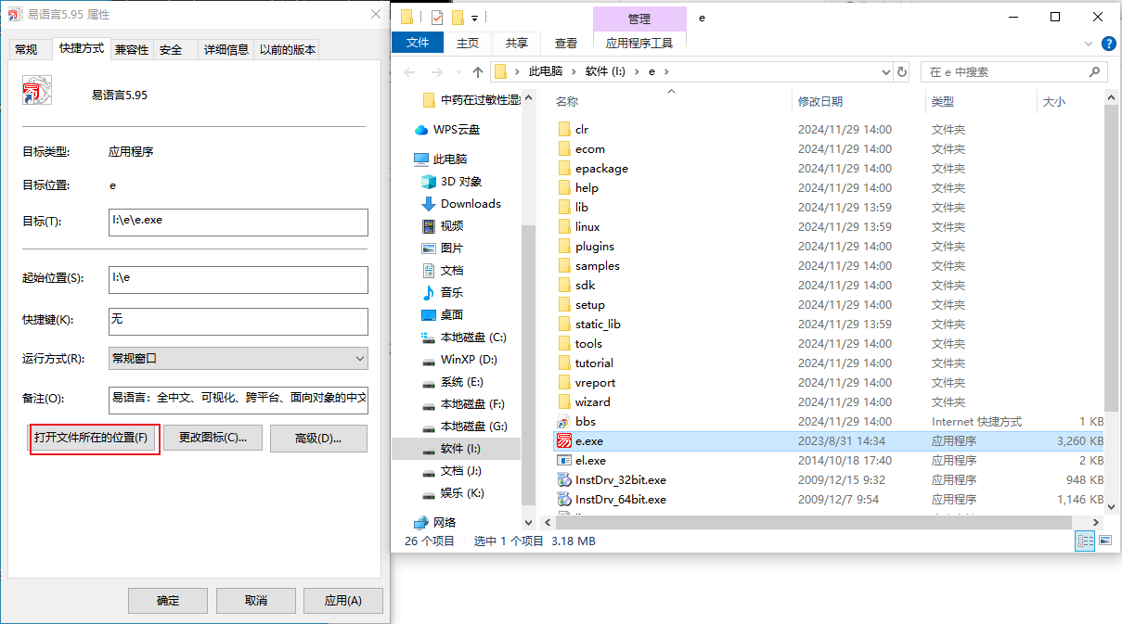Click the 打开文件所在的位置 button

(x=91, y=438)
